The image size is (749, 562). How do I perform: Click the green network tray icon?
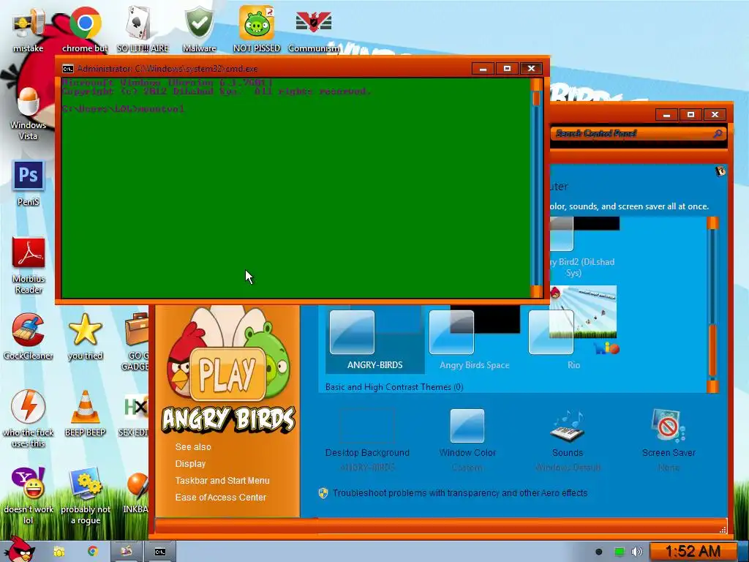[x=619, y=552]
